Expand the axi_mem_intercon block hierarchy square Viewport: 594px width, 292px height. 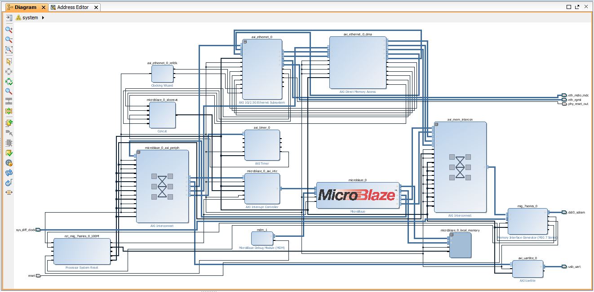click(x=437, y=124)
